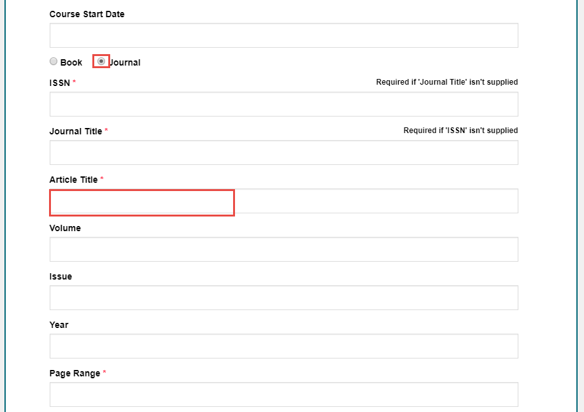This screenshot has width=584, height=412.
Task: Click the Page Range text box
Action: pos(283,395)
